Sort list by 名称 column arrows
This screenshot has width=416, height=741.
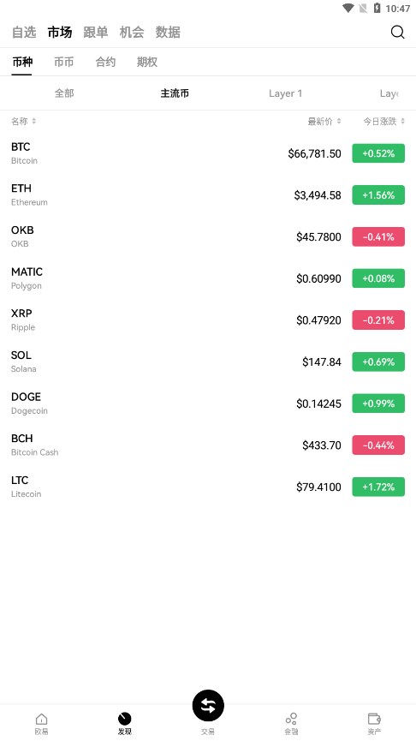coord(34,122)
